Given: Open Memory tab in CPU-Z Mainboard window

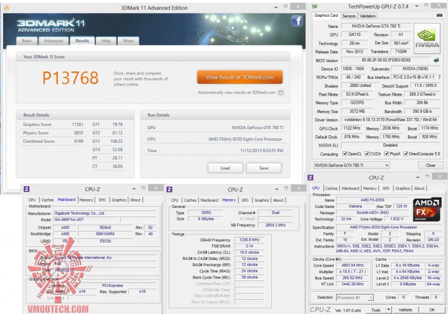Looking at the screenshot, I should pyautogui.click(x=86, y=200).
